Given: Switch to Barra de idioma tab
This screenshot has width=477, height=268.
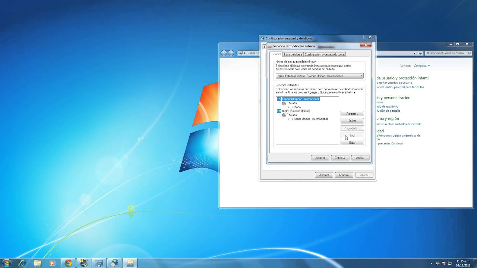Looking at the screenshot, I should pos(293,54).
